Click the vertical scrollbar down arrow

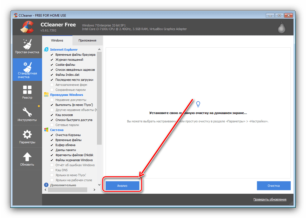pos(99,185)
